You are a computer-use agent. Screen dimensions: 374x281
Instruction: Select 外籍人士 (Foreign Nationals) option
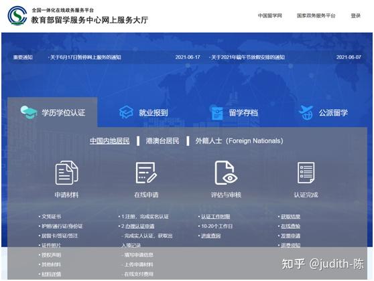click(x=239, y=140)
